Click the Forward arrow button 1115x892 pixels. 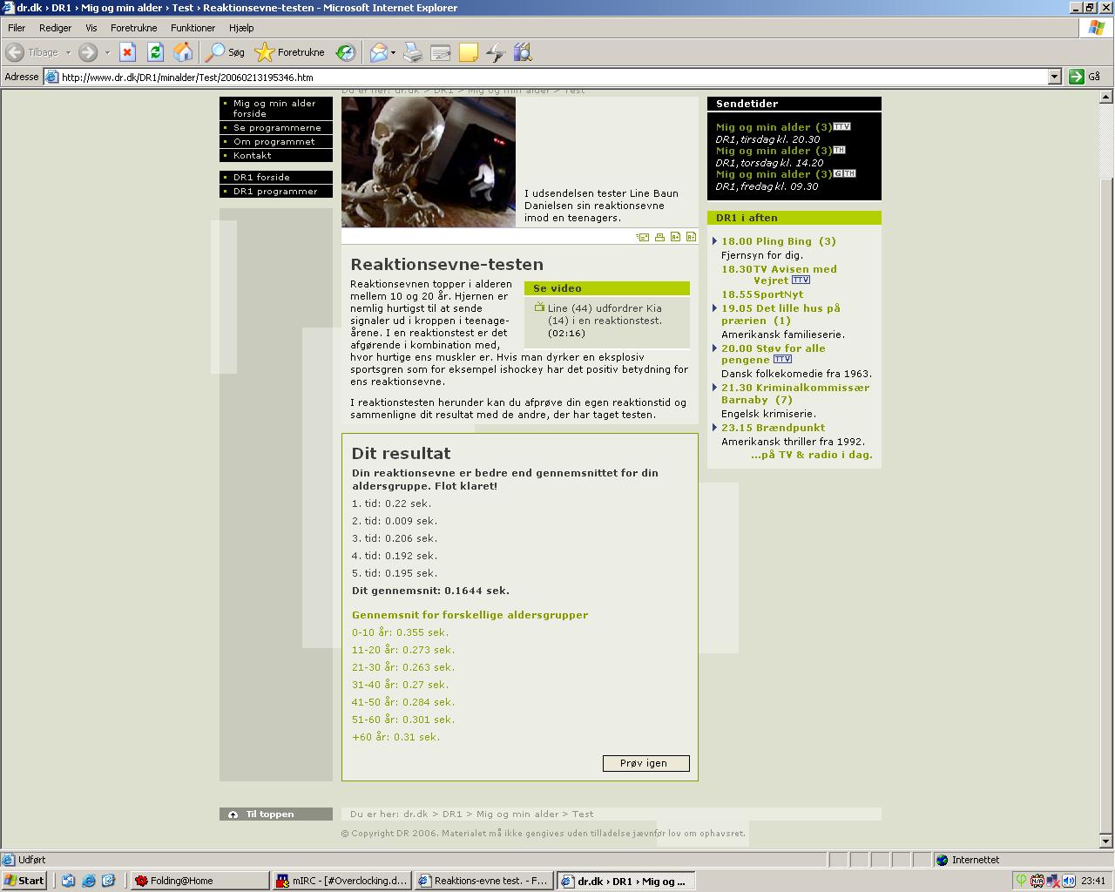tap(88, 52)
